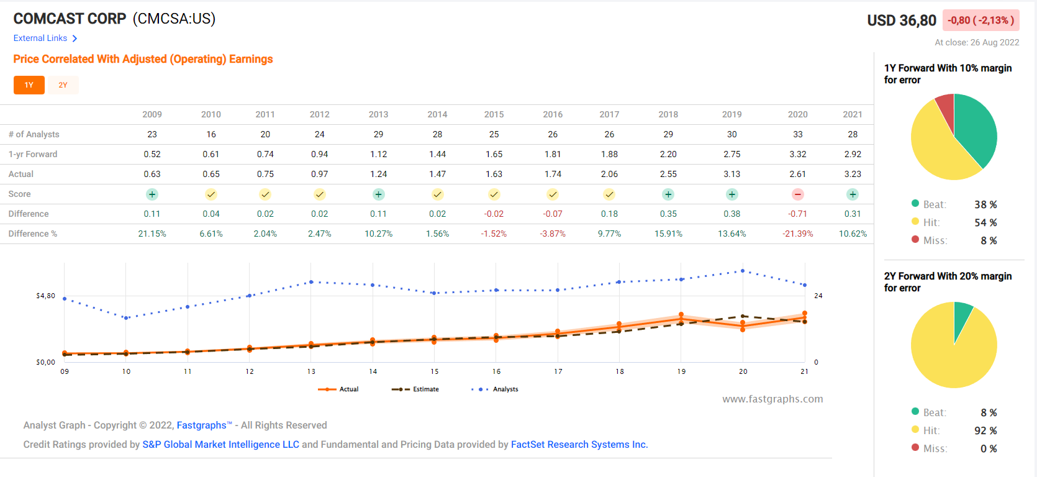1037x477 pixels.
Task: Open the Fastgraphs copyright link
Action: (x=202, y=425)
